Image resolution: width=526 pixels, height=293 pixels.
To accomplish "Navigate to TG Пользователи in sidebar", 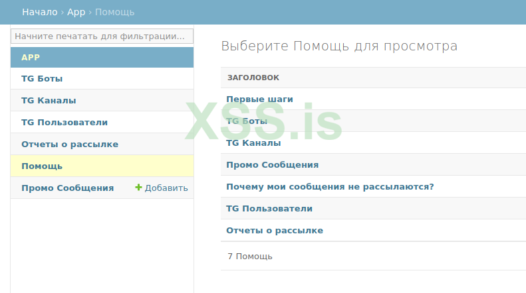I will point(65,123).
